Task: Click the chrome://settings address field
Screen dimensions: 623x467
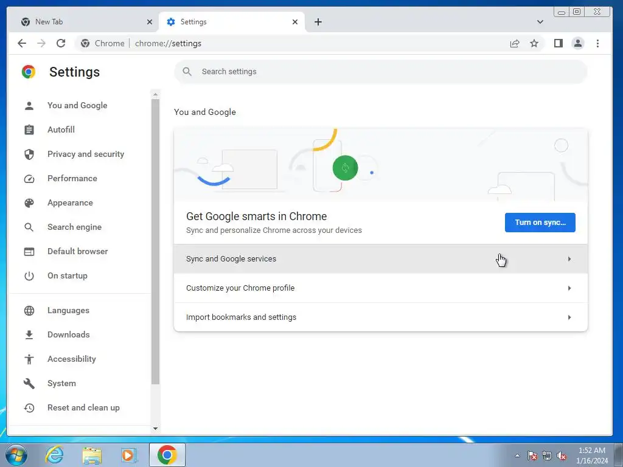Action: (x=168, y=43)
